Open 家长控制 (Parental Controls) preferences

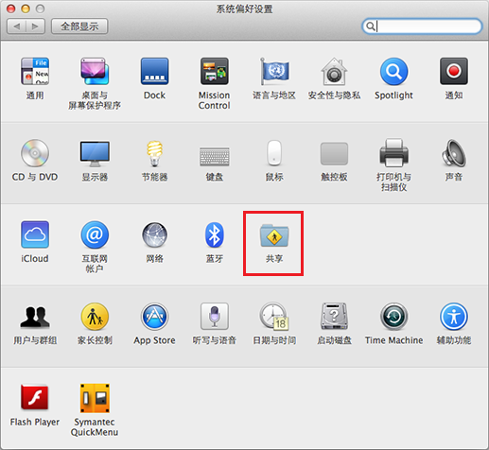point(95,317)
